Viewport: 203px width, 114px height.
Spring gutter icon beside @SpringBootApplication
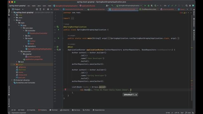[x=57, y=27]
